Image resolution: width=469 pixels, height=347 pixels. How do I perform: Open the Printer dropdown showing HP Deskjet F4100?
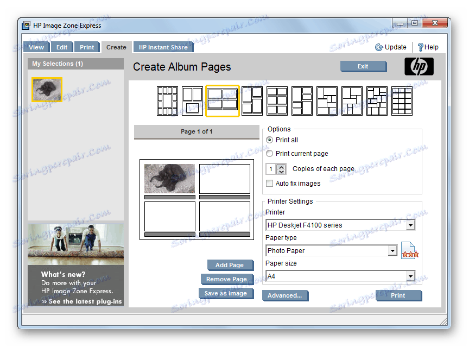coord(411,225)
